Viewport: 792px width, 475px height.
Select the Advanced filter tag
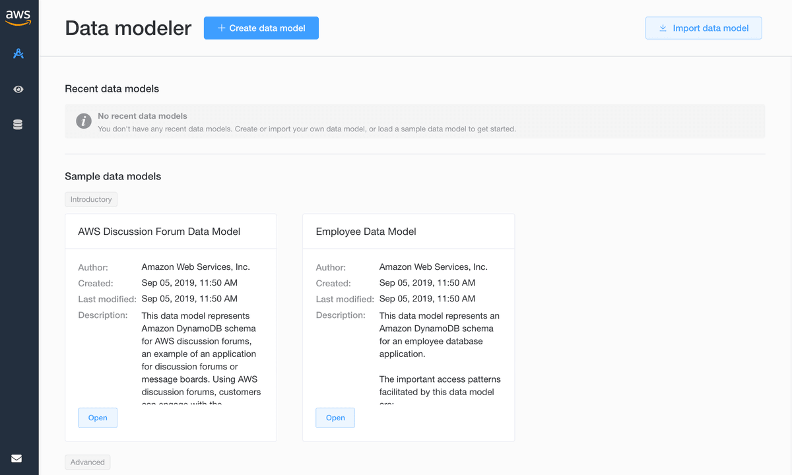(87, 462)
